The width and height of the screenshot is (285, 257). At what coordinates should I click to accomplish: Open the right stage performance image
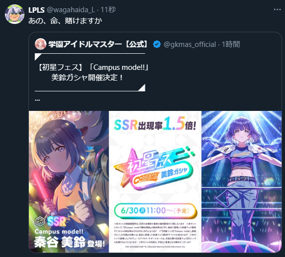[x=241, y=182]
